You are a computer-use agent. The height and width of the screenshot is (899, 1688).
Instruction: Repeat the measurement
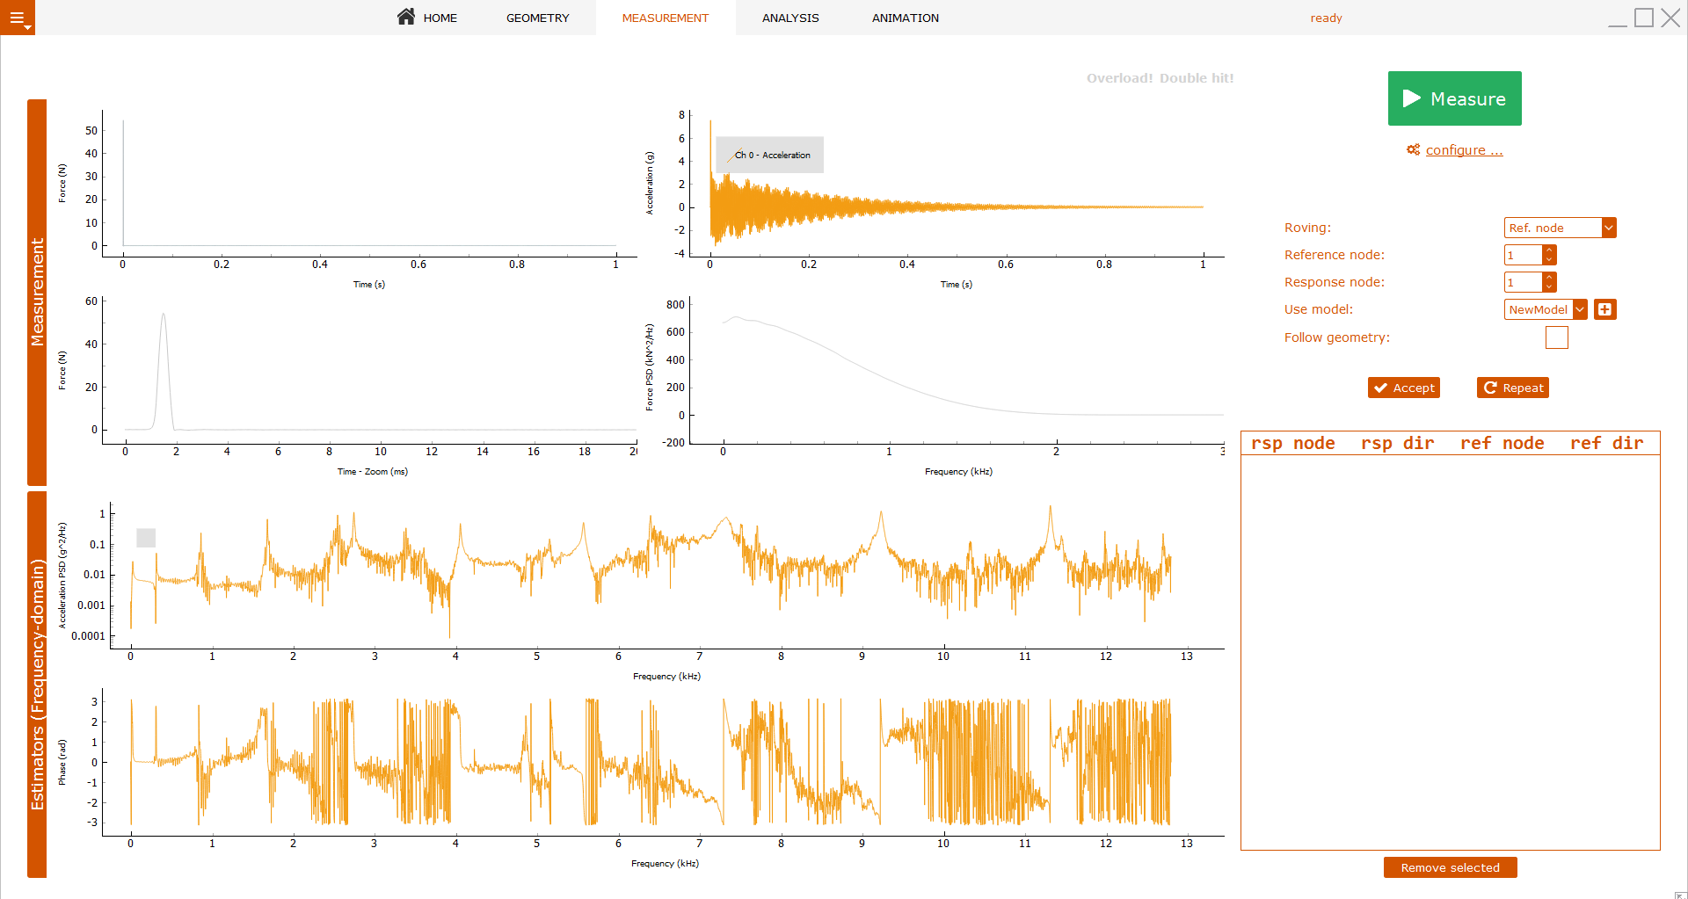(1512, 388)
